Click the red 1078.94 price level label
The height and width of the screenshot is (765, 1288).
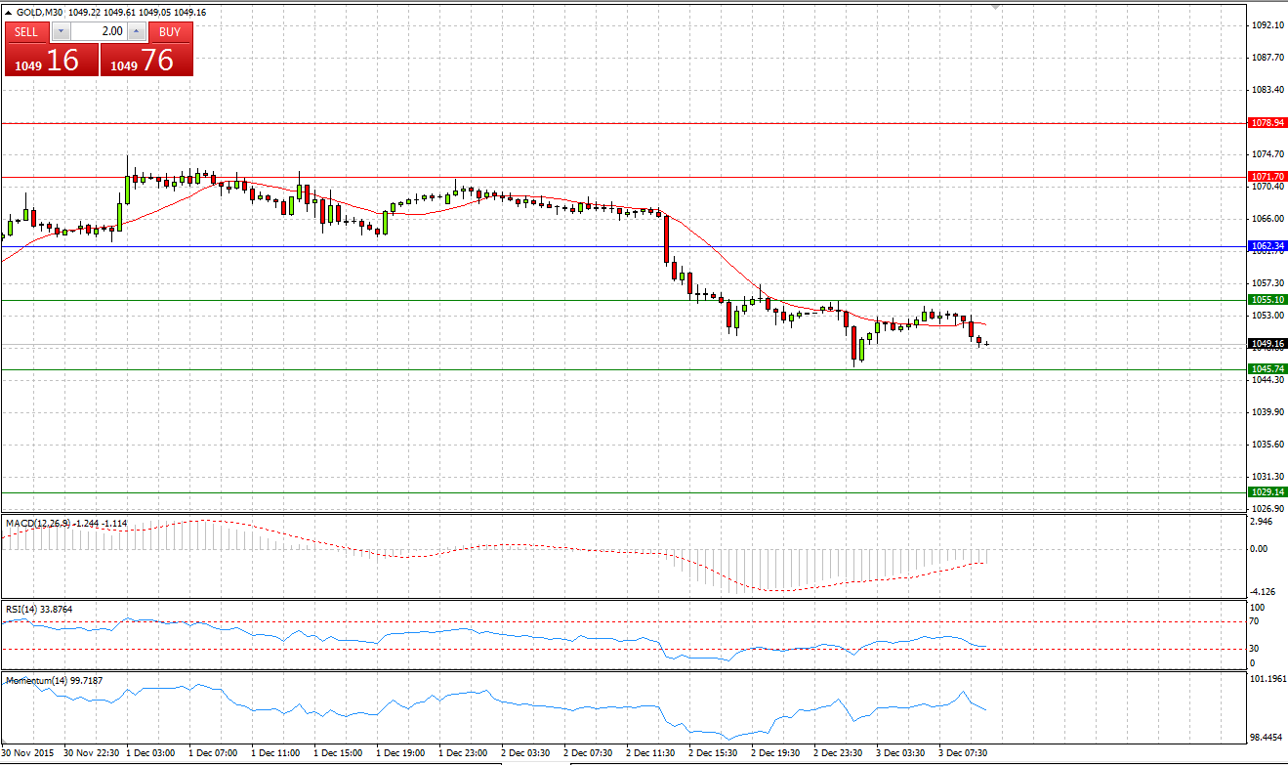[1268, 123]
